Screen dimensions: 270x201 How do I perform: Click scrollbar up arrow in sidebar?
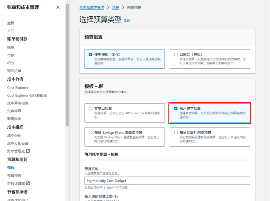[x=67, y=2]
